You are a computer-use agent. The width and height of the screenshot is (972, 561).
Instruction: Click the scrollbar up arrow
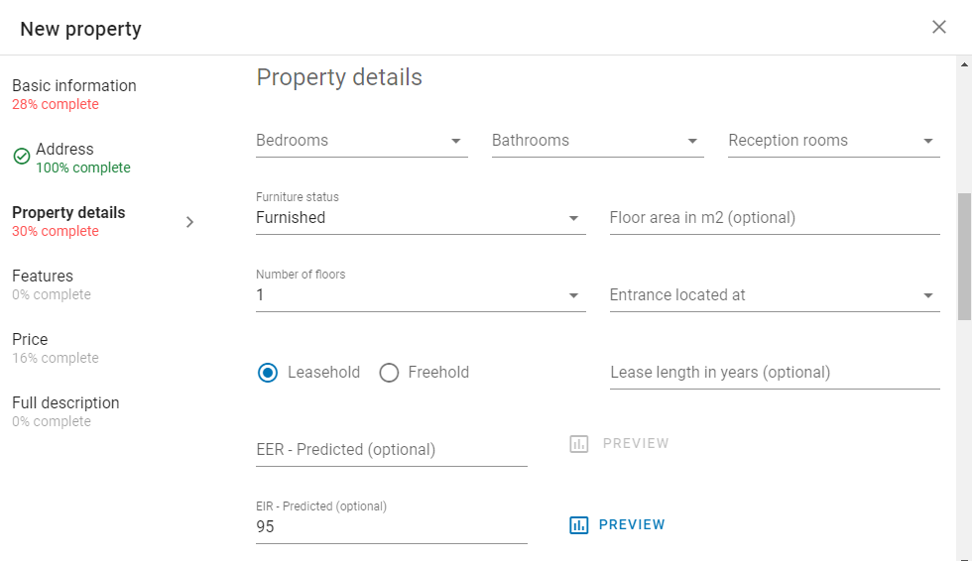point(964,63)
